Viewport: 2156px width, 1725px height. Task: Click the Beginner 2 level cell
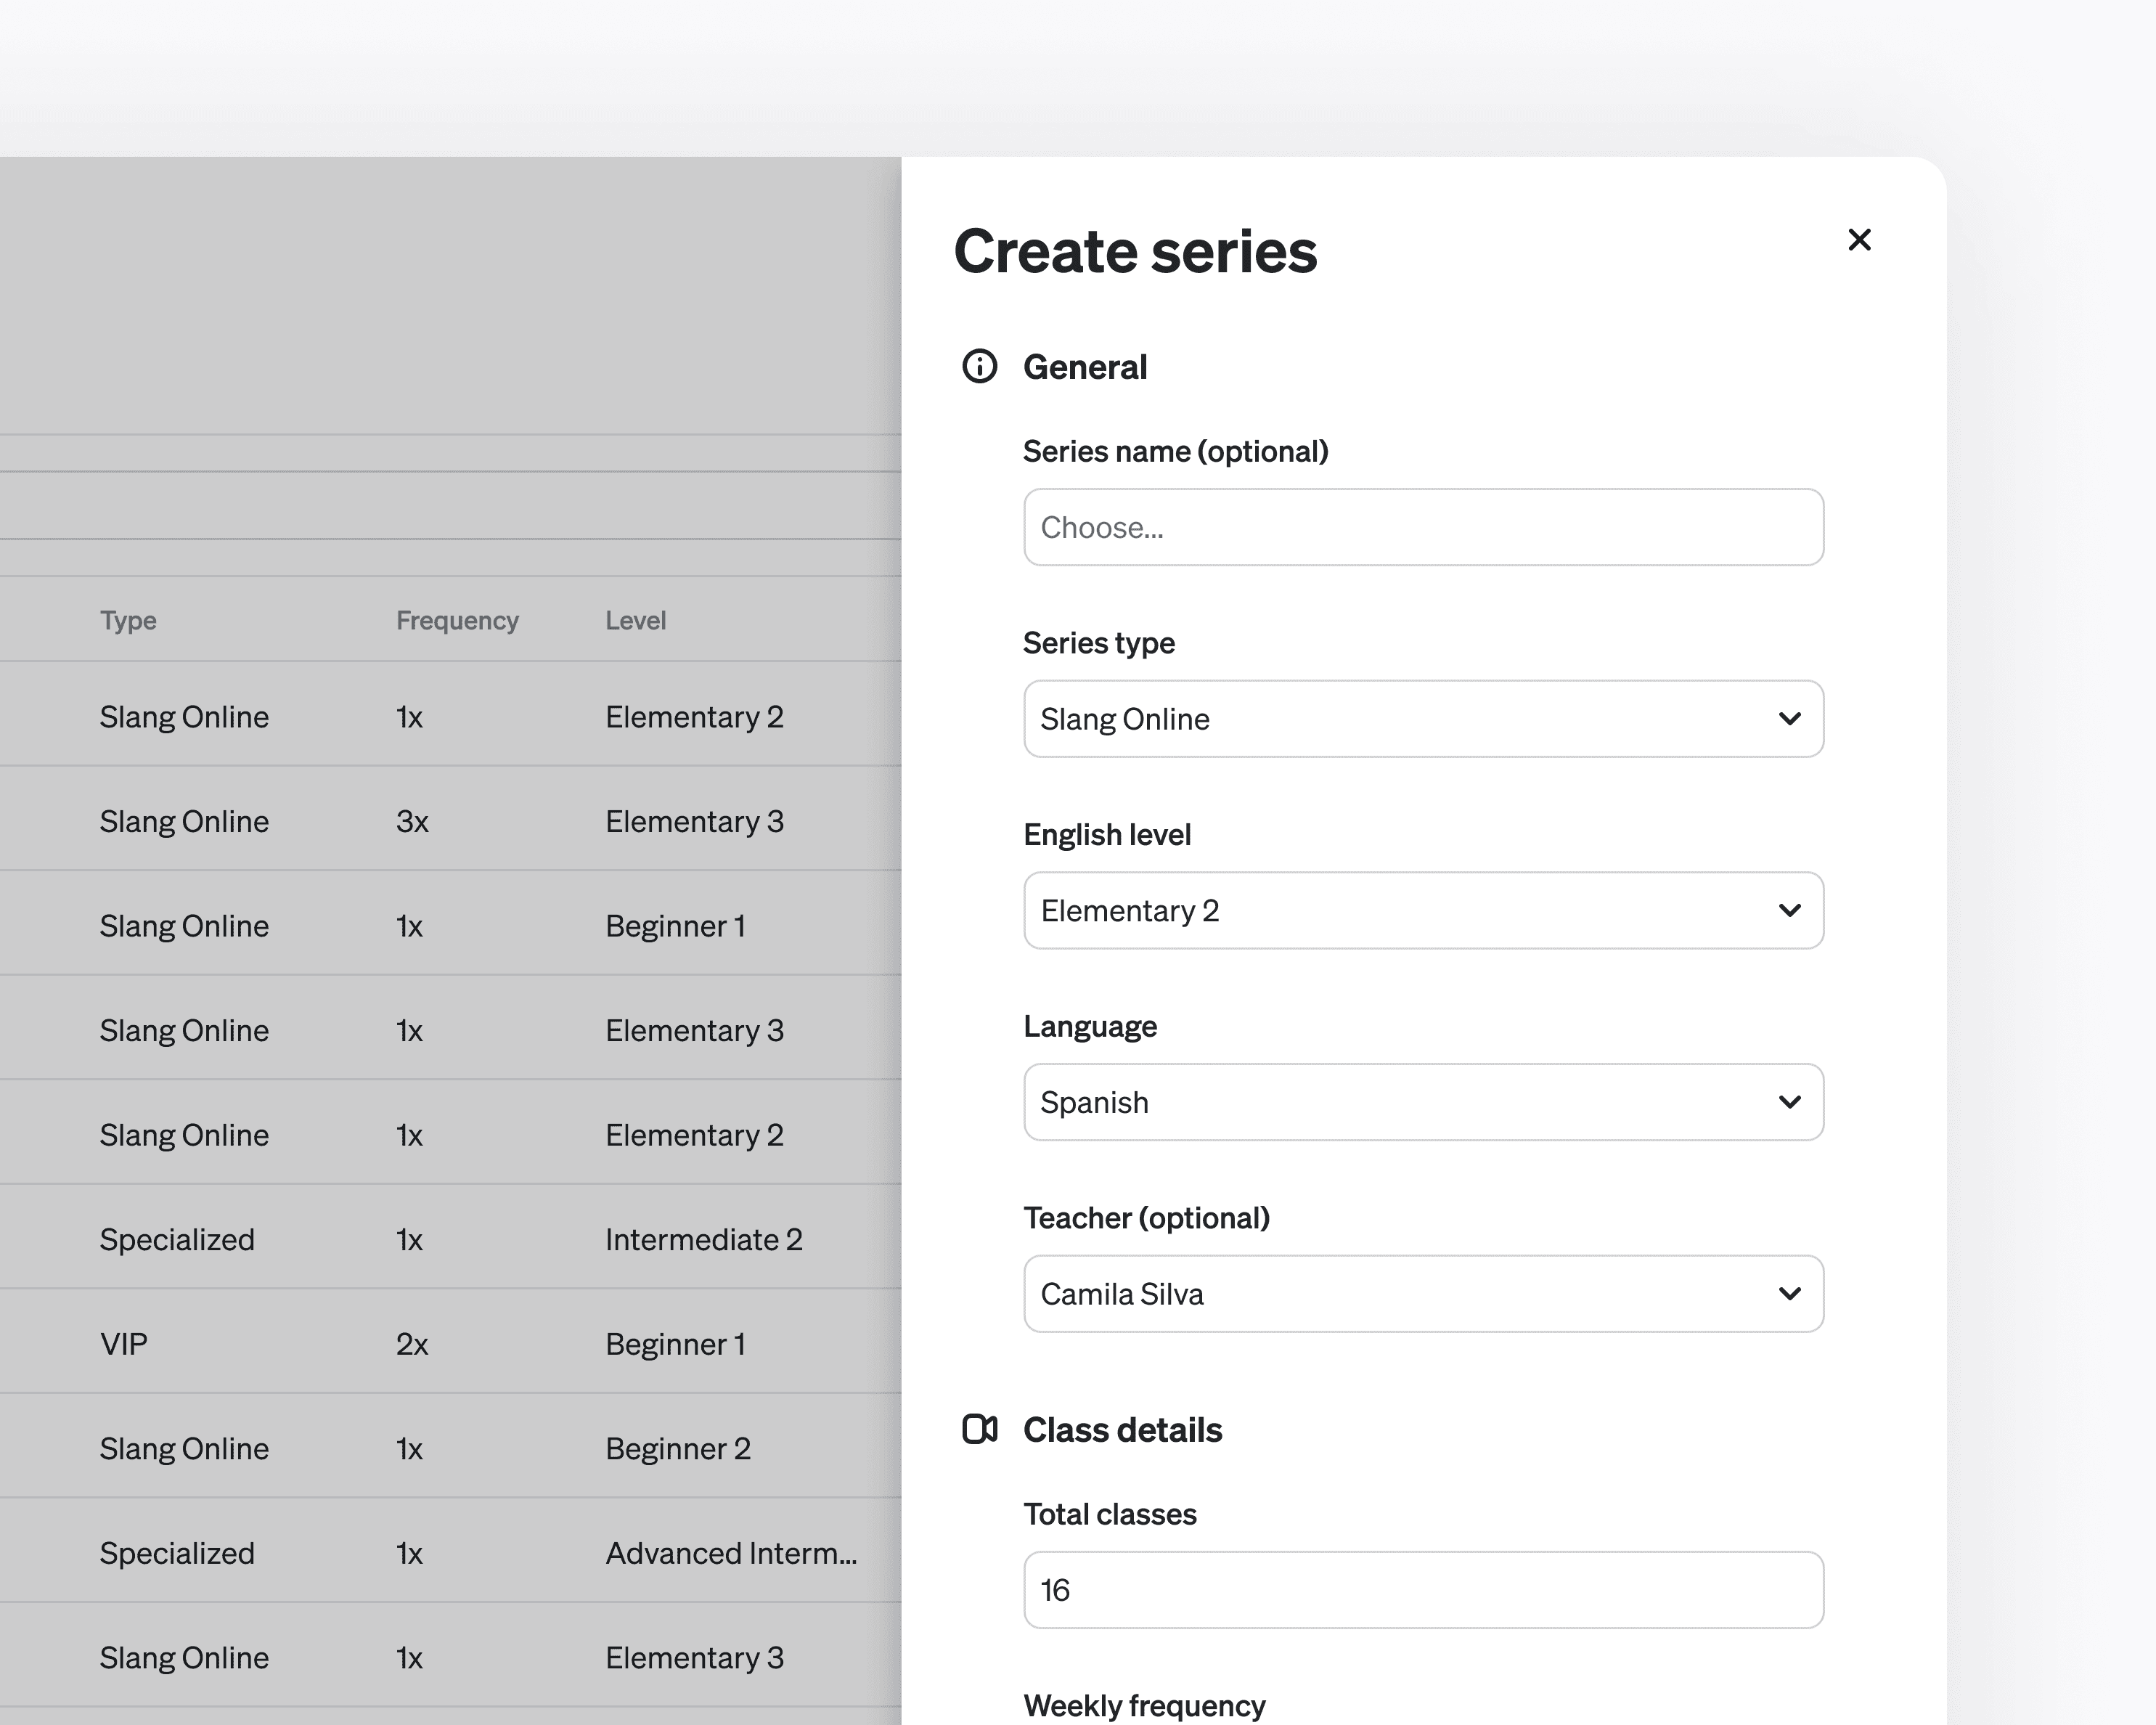678,1449
